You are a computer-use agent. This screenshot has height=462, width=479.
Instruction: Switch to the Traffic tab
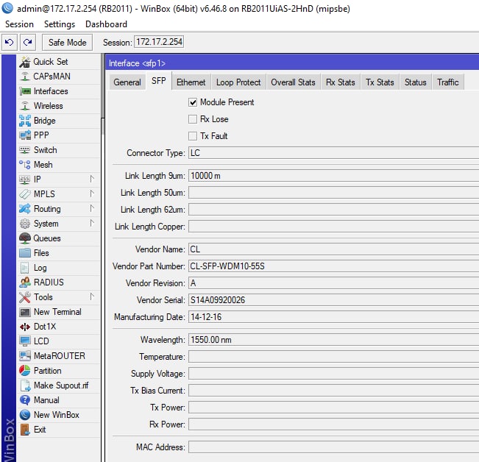click(448, 82)
